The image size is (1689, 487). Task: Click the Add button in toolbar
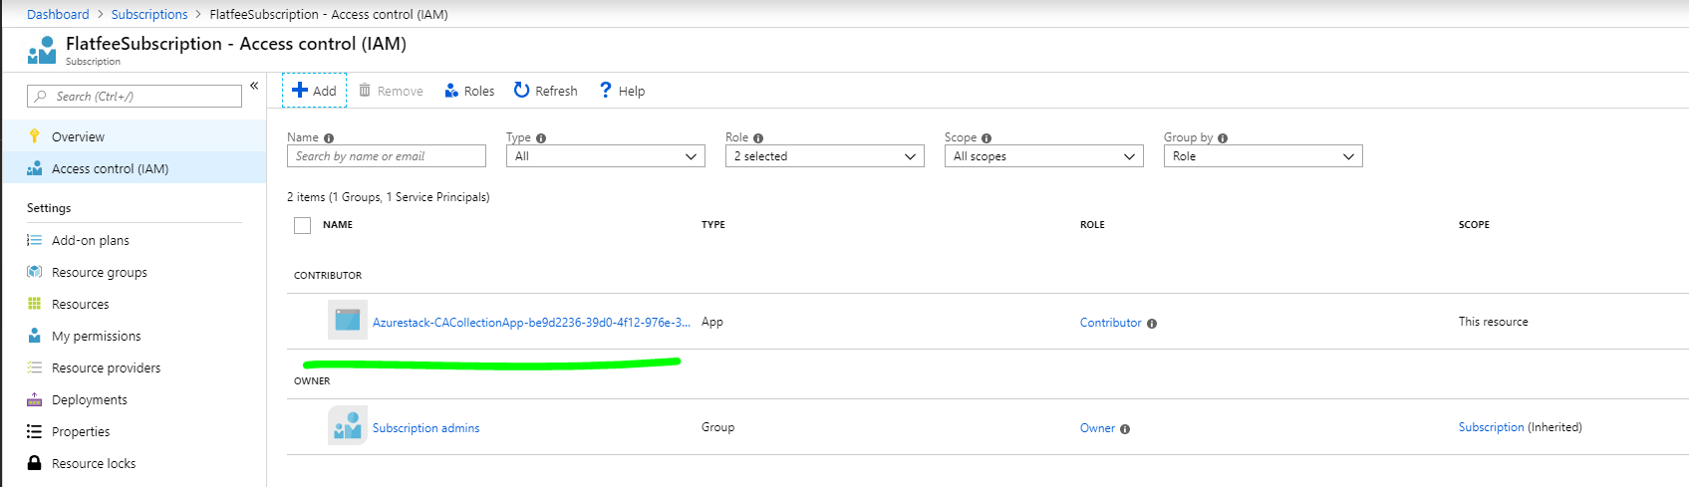tap(314, 91)
